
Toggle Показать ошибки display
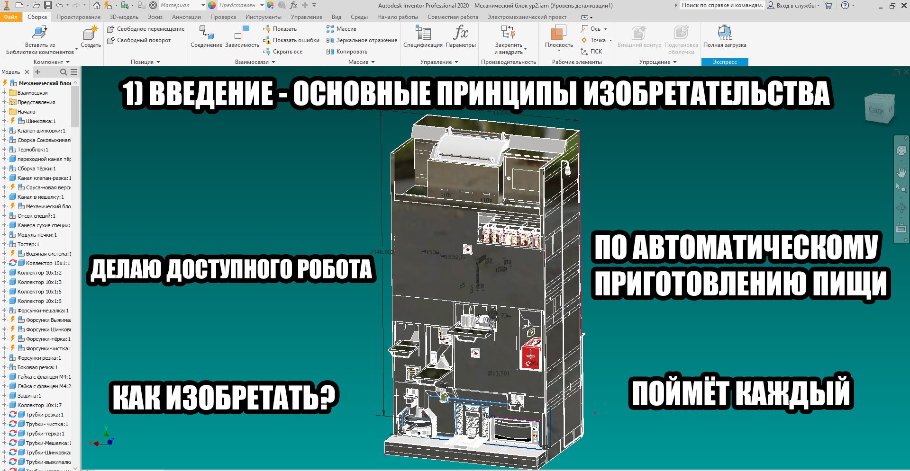(x=291, y=40)
